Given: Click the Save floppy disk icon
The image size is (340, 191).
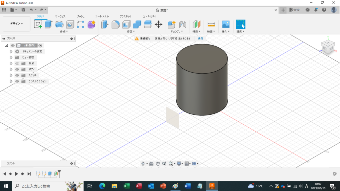Looking at the screenshot, I should click(x=23, y=10).
